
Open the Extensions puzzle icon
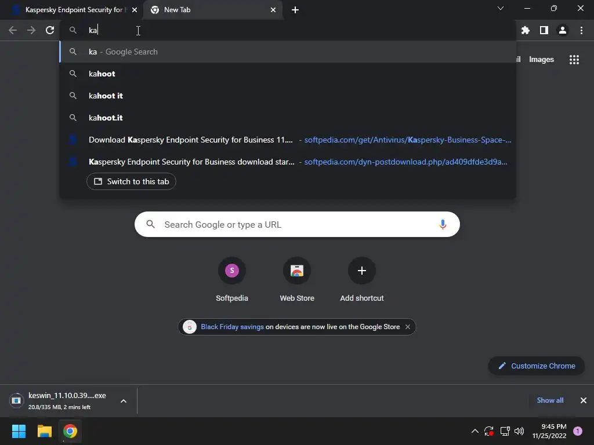coord(526,30)
